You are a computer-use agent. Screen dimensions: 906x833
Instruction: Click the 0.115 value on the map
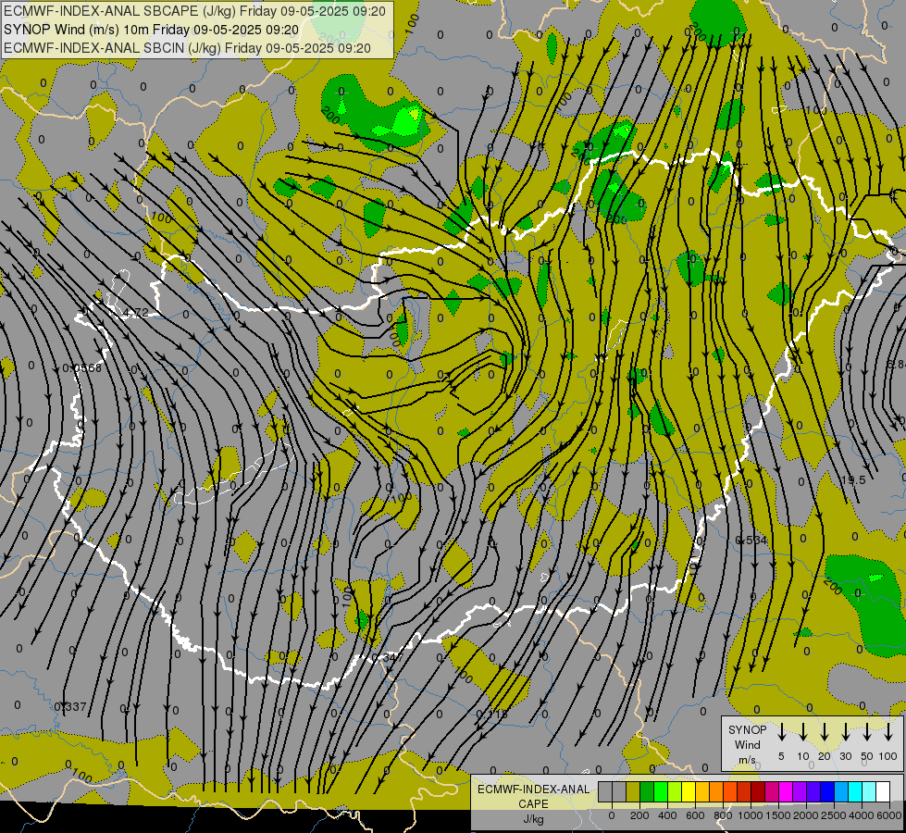[491, 714]
